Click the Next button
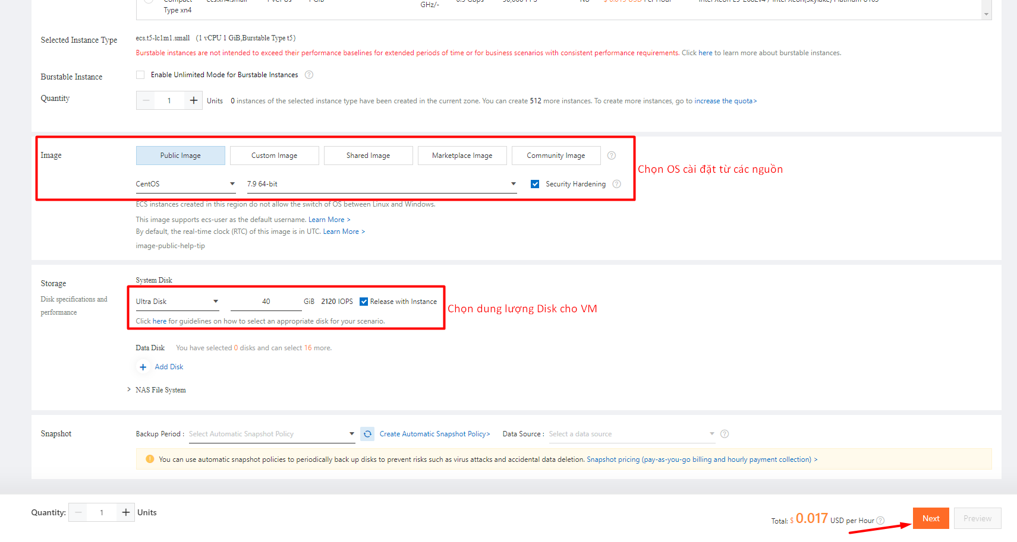 (930, 518)
